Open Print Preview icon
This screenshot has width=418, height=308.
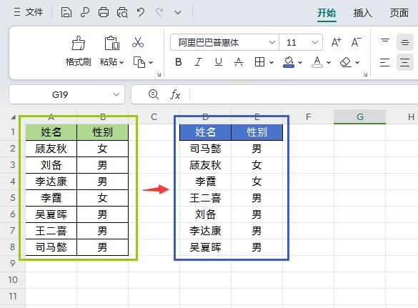[122, 12]
